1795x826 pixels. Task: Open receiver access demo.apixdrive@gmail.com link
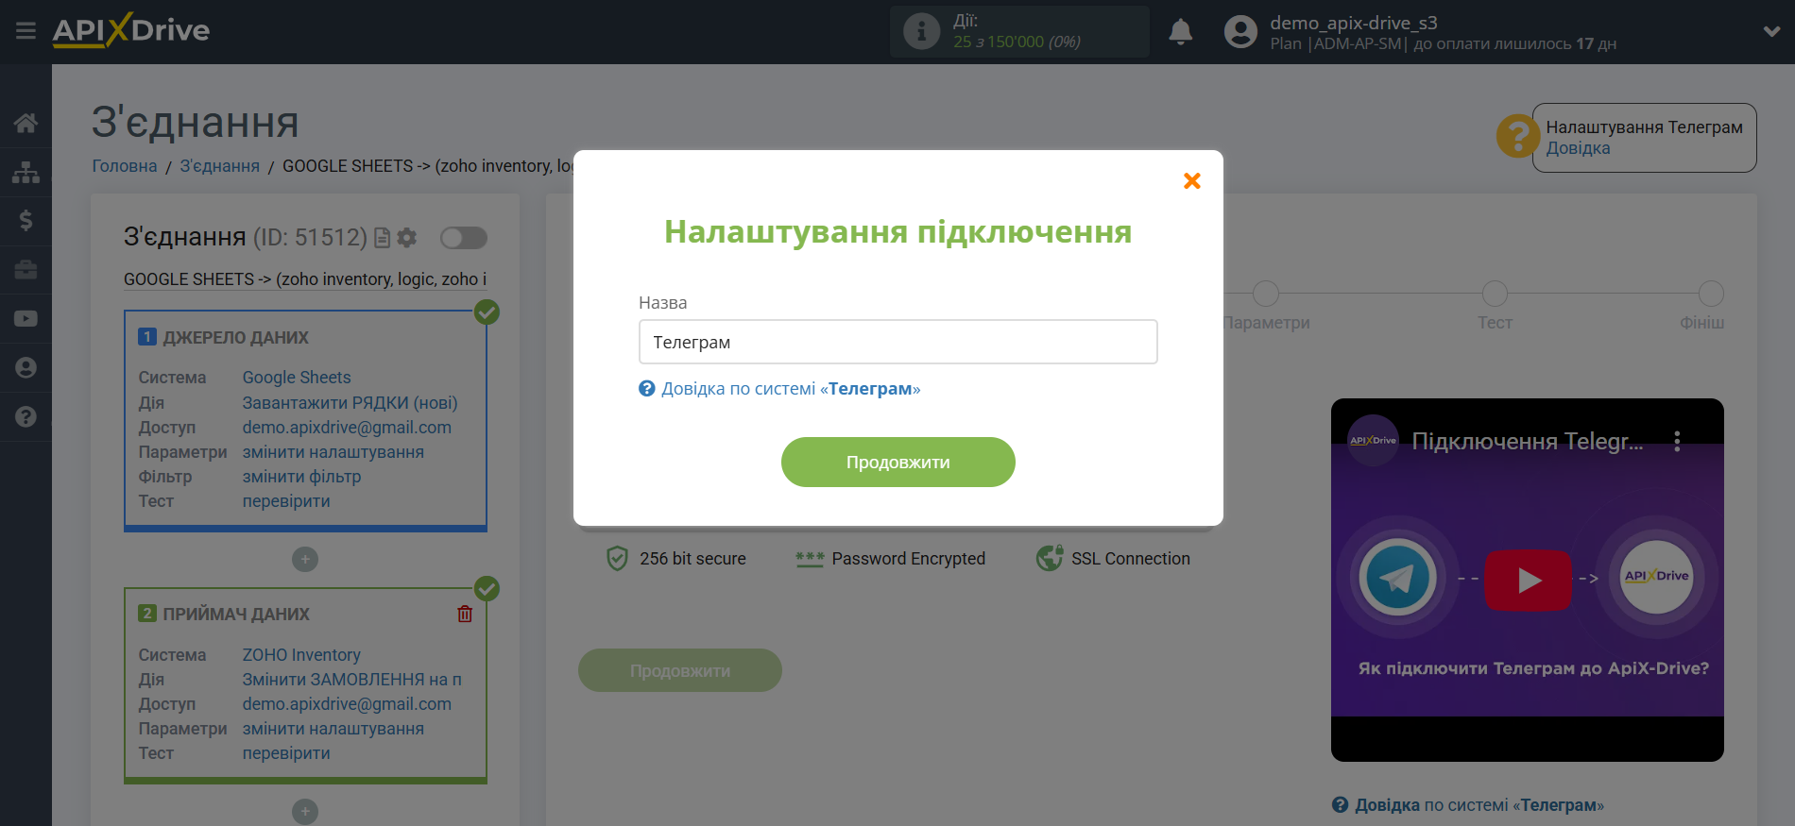(347, 704)
